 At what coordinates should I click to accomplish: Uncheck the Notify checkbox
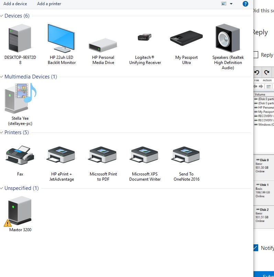point(256,248)
